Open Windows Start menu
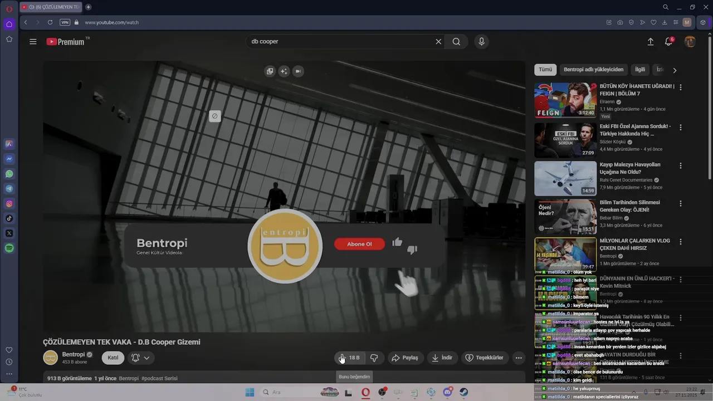713x401 pixels. click(250, 392)
